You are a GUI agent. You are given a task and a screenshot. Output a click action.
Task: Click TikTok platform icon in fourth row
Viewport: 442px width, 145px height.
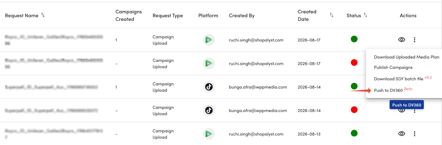[x=209, y=110]
